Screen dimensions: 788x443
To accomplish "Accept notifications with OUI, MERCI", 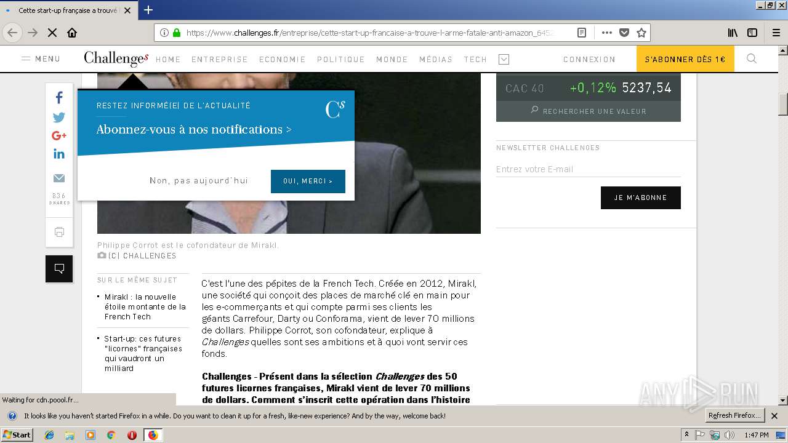I will click(x=308, y=182).
